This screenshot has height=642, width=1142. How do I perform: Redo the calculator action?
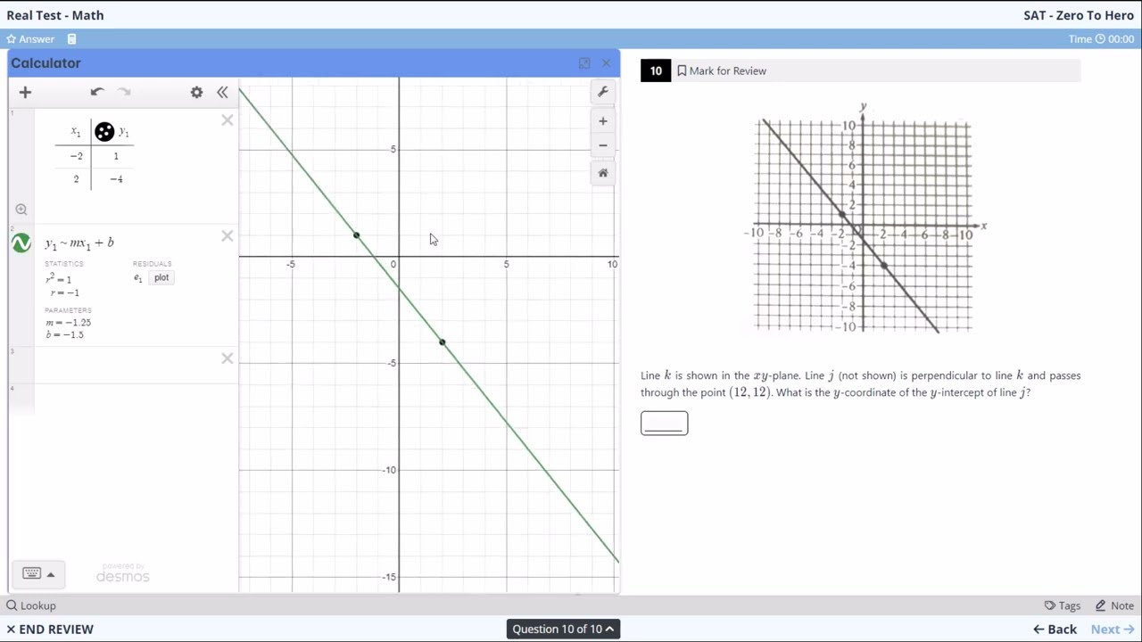(x=124, y=92)
